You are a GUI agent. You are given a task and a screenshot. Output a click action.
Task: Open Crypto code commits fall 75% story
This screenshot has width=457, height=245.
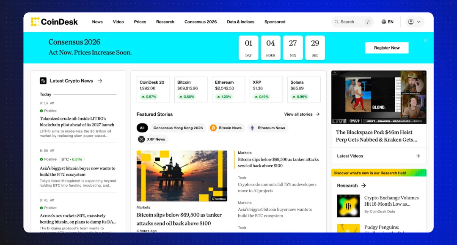click(277, 188)
